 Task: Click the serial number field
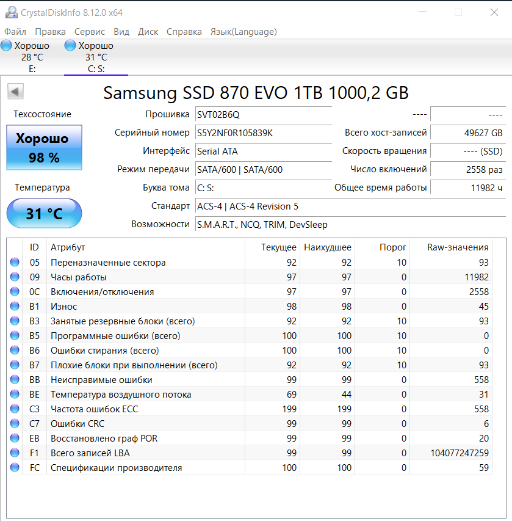point(263,133)
